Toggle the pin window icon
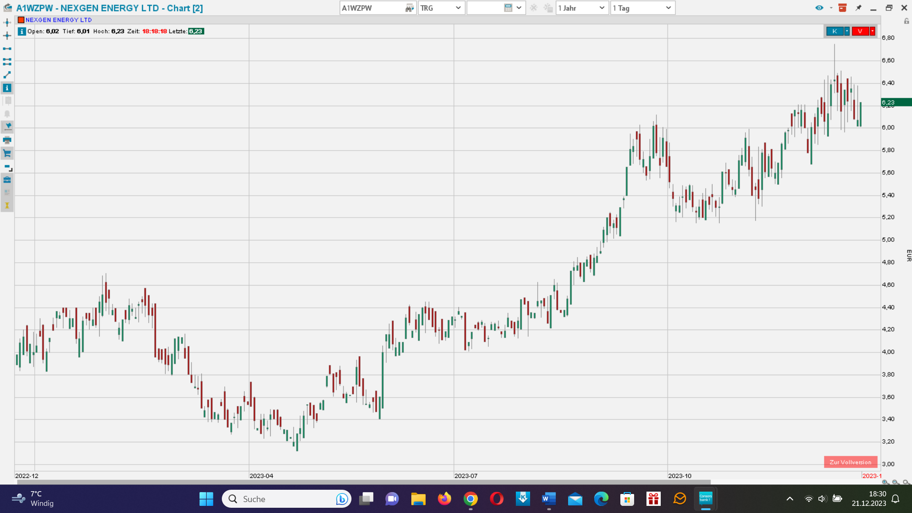 click(858, 8)
